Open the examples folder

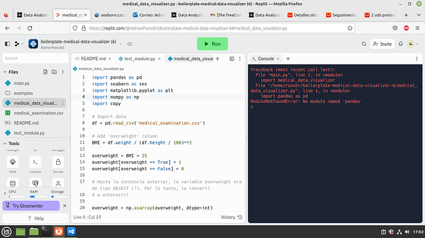pyautogui.click(x=23, y=93)
